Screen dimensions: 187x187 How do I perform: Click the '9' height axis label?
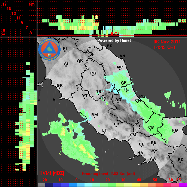coord(22,23)
